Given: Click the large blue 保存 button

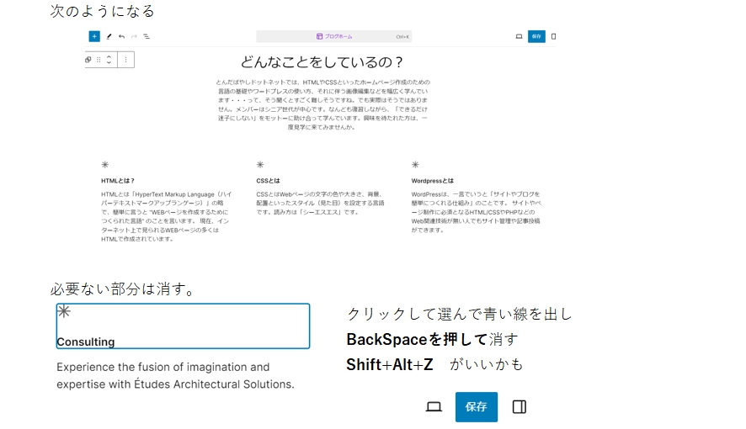Looking at the screenshot, I should click(x=477, y=407).
